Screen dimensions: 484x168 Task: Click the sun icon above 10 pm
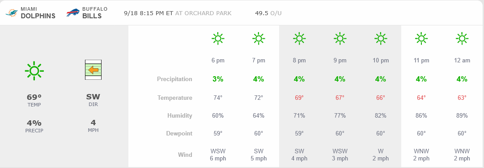(x=381, y=38)
